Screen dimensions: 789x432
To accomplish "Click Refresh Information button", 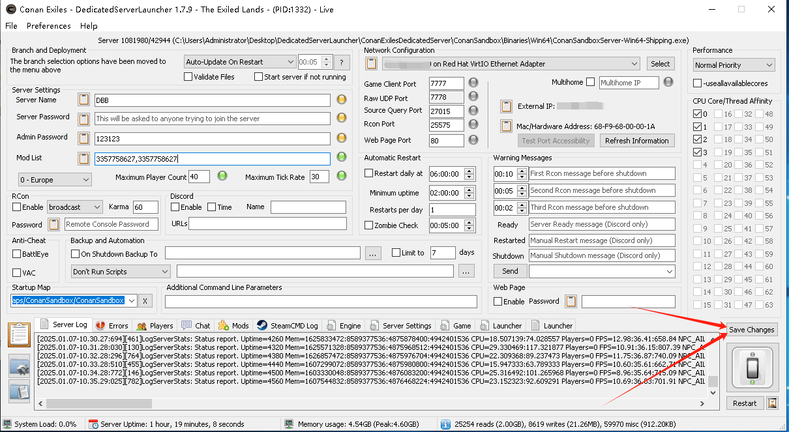I will point(636,140).
